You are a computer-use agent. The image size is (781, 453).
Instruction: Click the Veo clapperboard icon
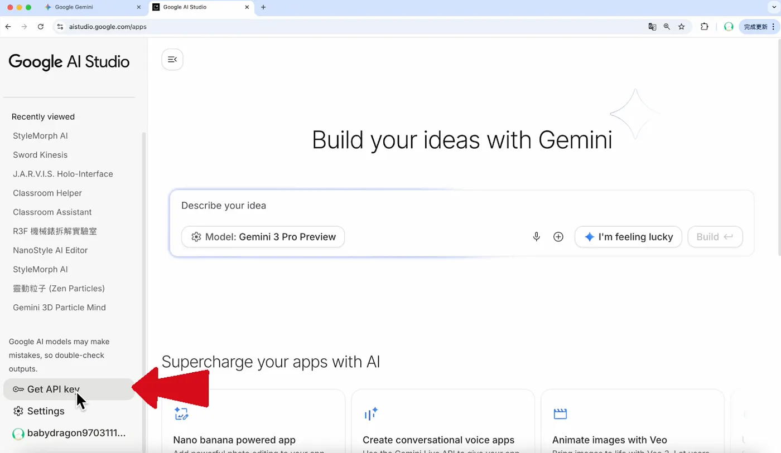[x=560, y=413]
